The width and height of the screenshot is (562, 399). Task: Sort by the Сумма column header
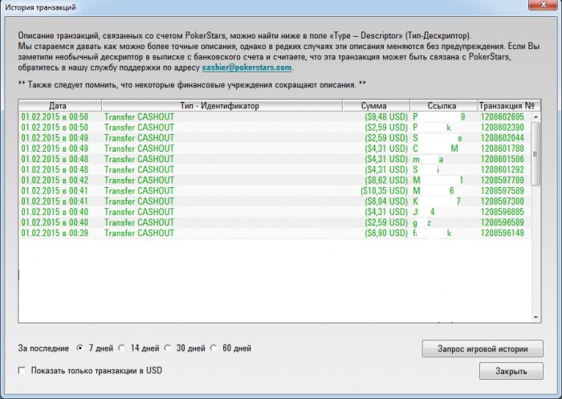click(376, 106)
